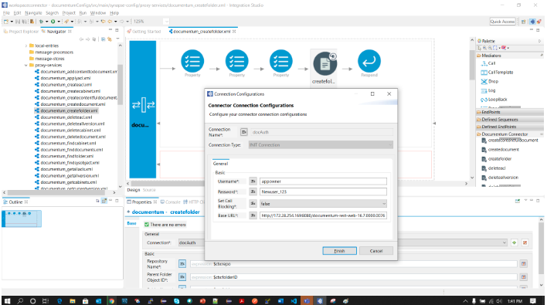
Task: Open Visual Studio Code from the taskbar
Action: pos(294,301)
